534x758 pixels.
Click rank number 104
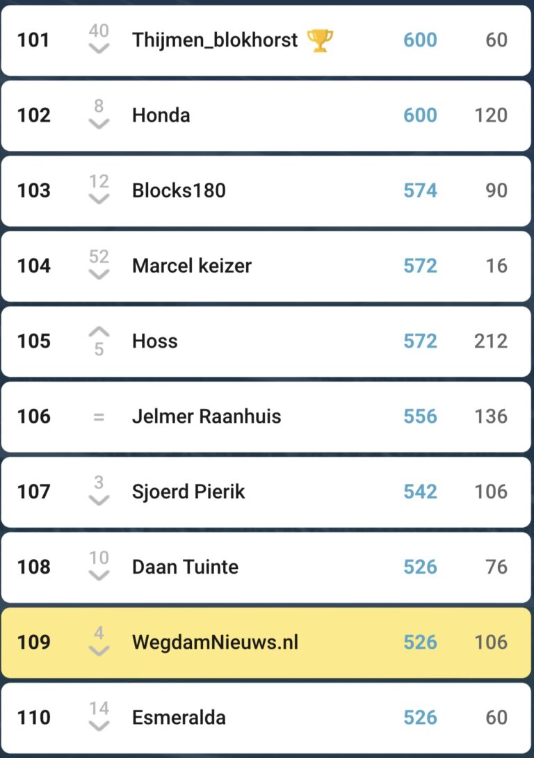34,266
